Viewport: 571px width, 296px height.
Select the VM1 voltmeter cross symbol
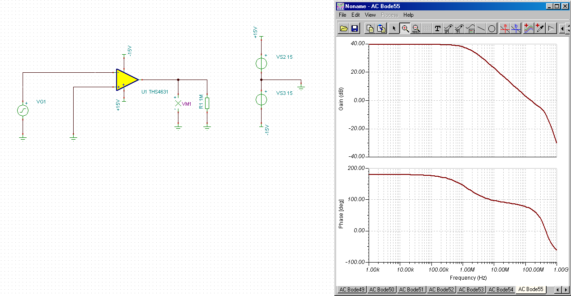pos(178,103)
